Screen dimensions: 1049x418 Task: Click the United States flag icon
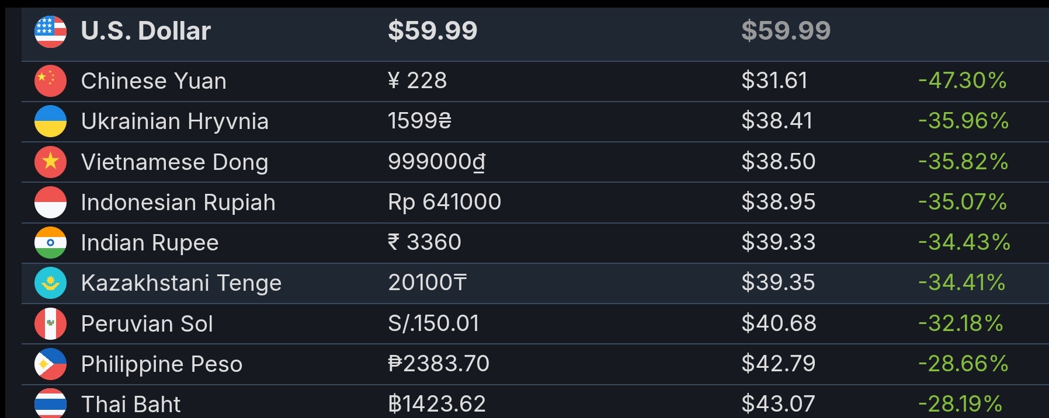tap(50, 32)
